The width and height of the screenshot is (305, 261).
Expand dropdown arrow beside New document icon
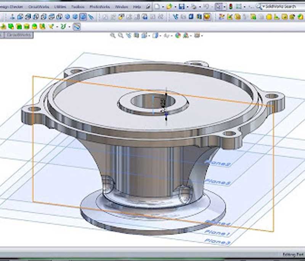point(162,7)
